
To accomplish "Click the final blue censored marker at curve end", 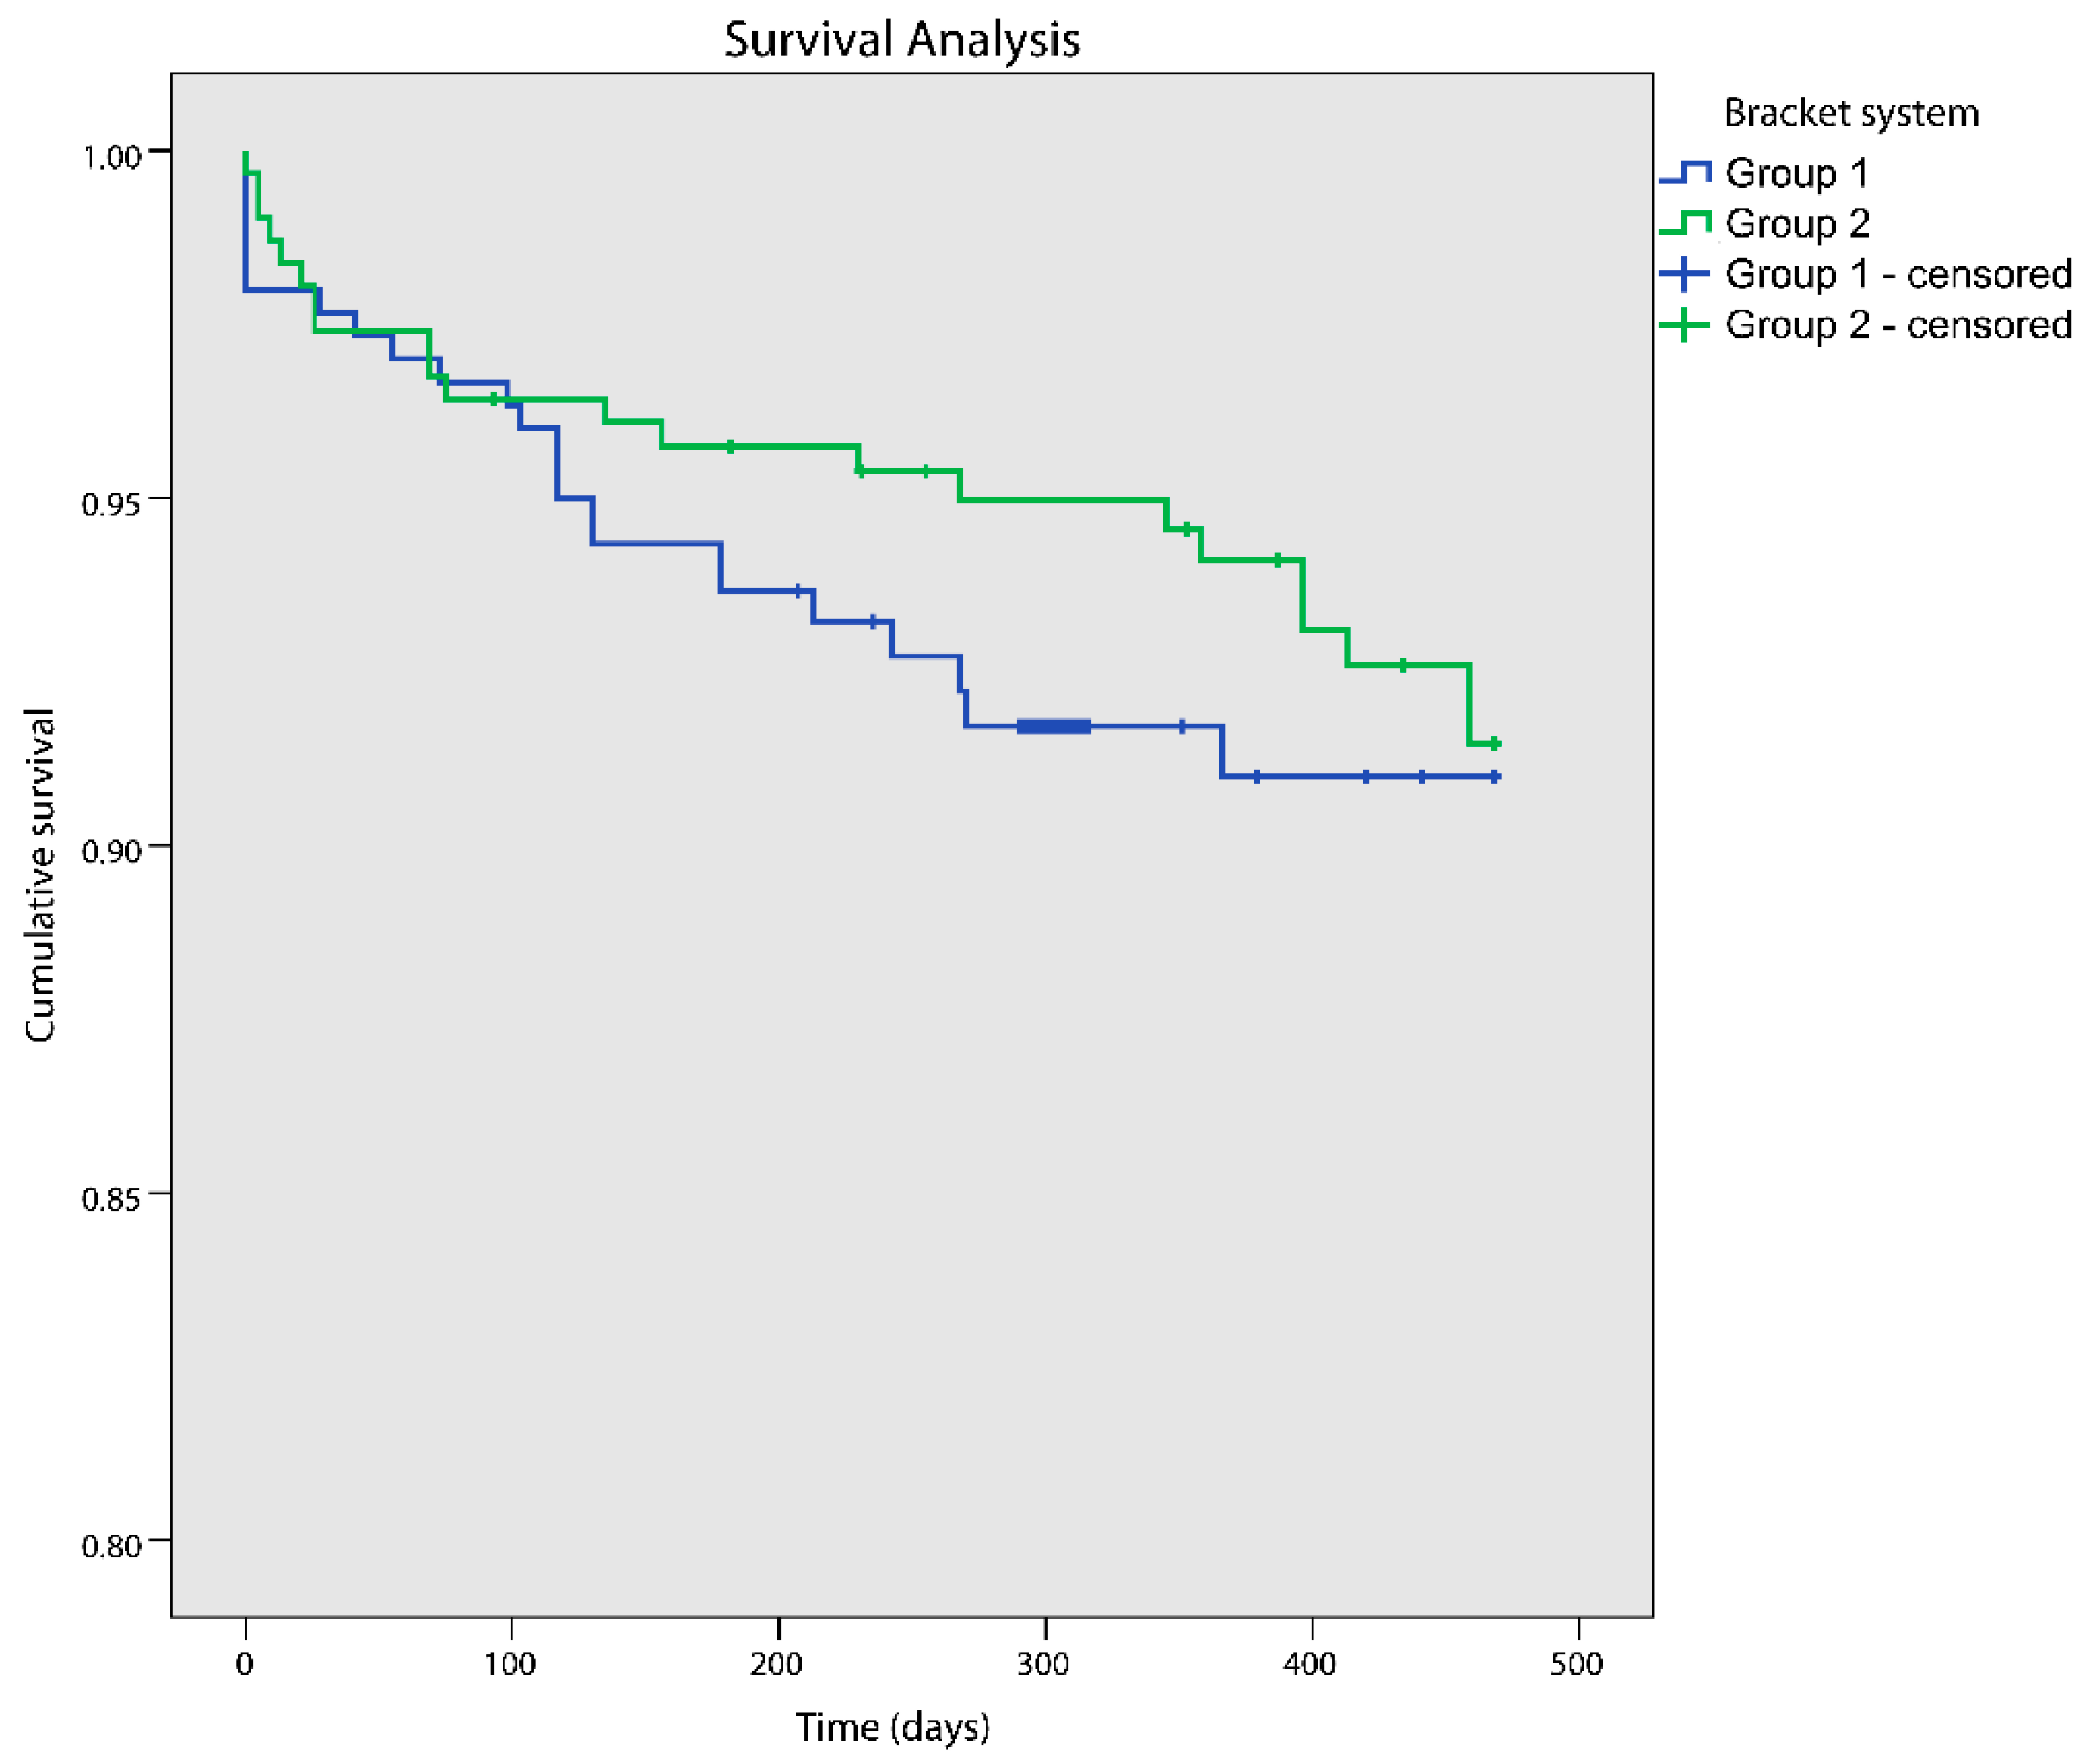I will (x=1495, y=777).
